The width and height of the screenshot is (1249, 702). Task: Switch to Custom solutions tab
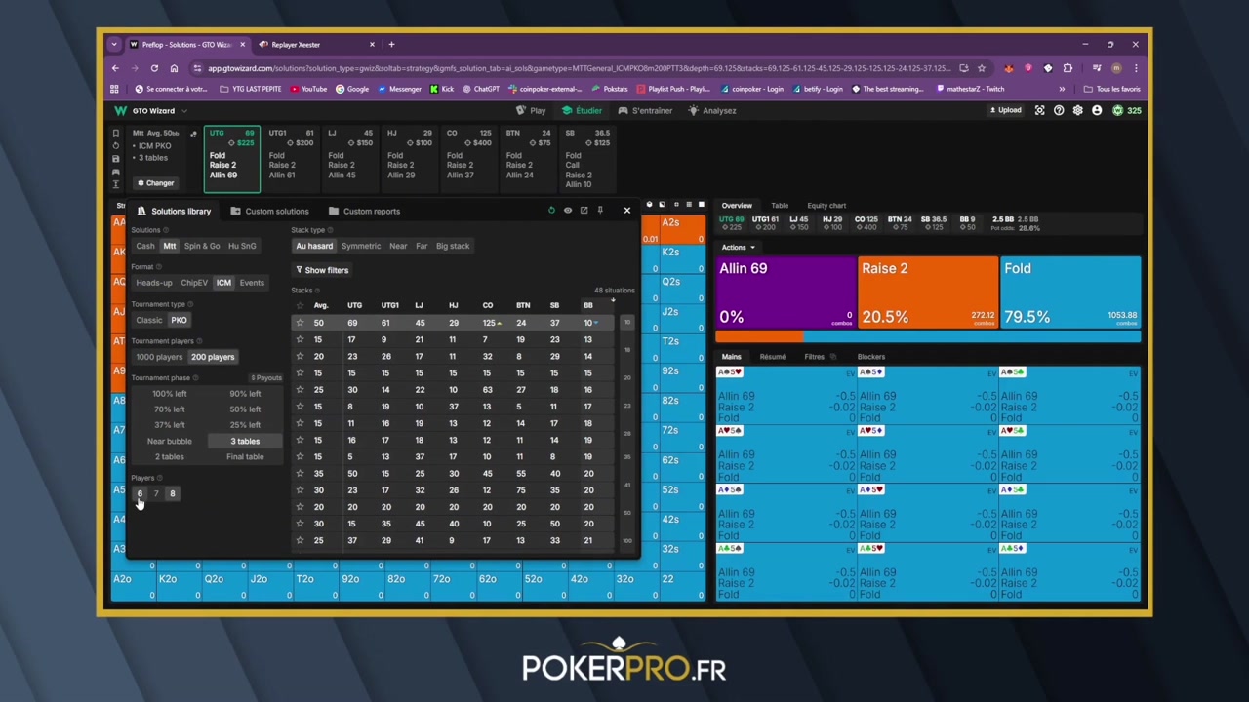pos(270,211)
